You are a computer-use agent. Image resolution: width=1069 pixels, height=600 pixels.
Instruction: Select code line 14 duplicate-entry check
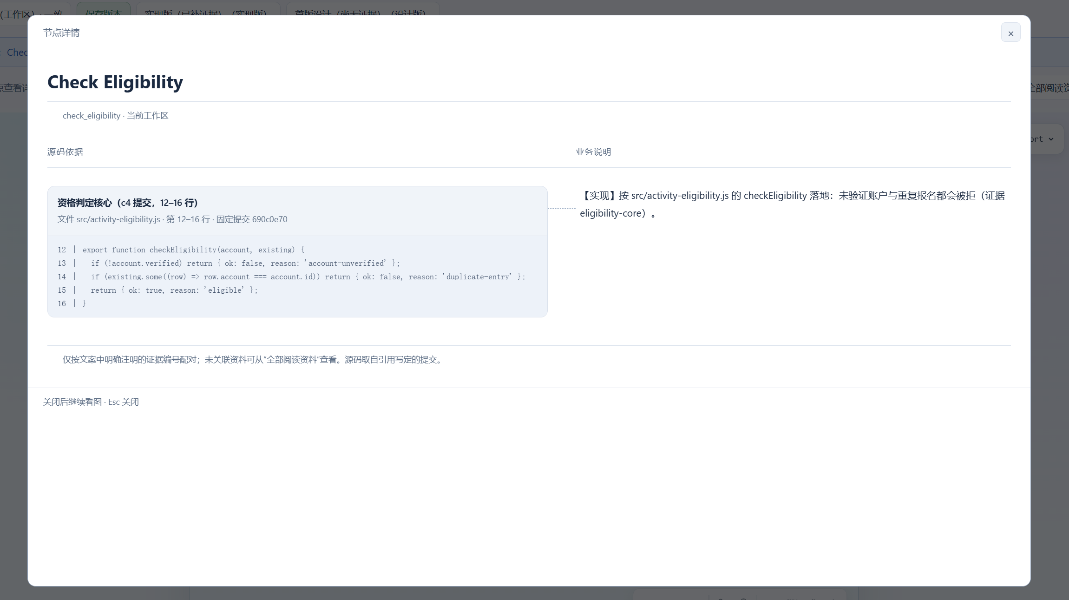[x=291, y=277]
